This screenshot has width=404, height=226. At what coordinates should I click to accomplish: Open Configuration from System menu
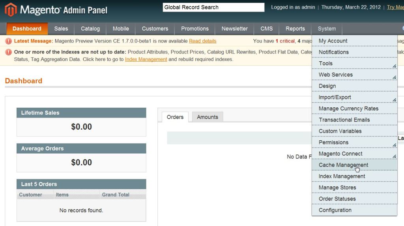354,210
